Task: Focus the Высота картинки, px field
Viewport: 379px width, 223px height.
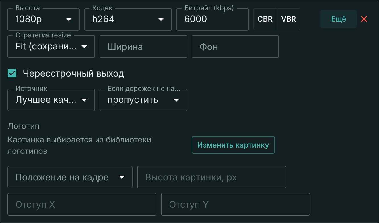Action: [x=212, y=177]
